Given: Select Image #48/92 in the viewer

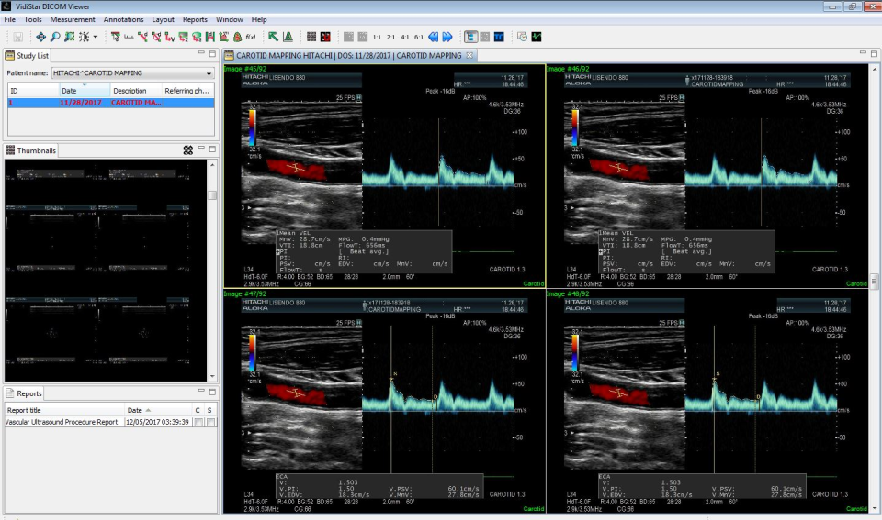Looking at the screenshot, I should pyautogui.click(x=707, y=402).
